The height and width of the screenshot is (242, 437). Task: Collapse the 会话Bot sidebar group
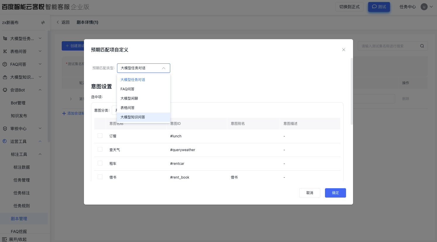coord(40,90)
